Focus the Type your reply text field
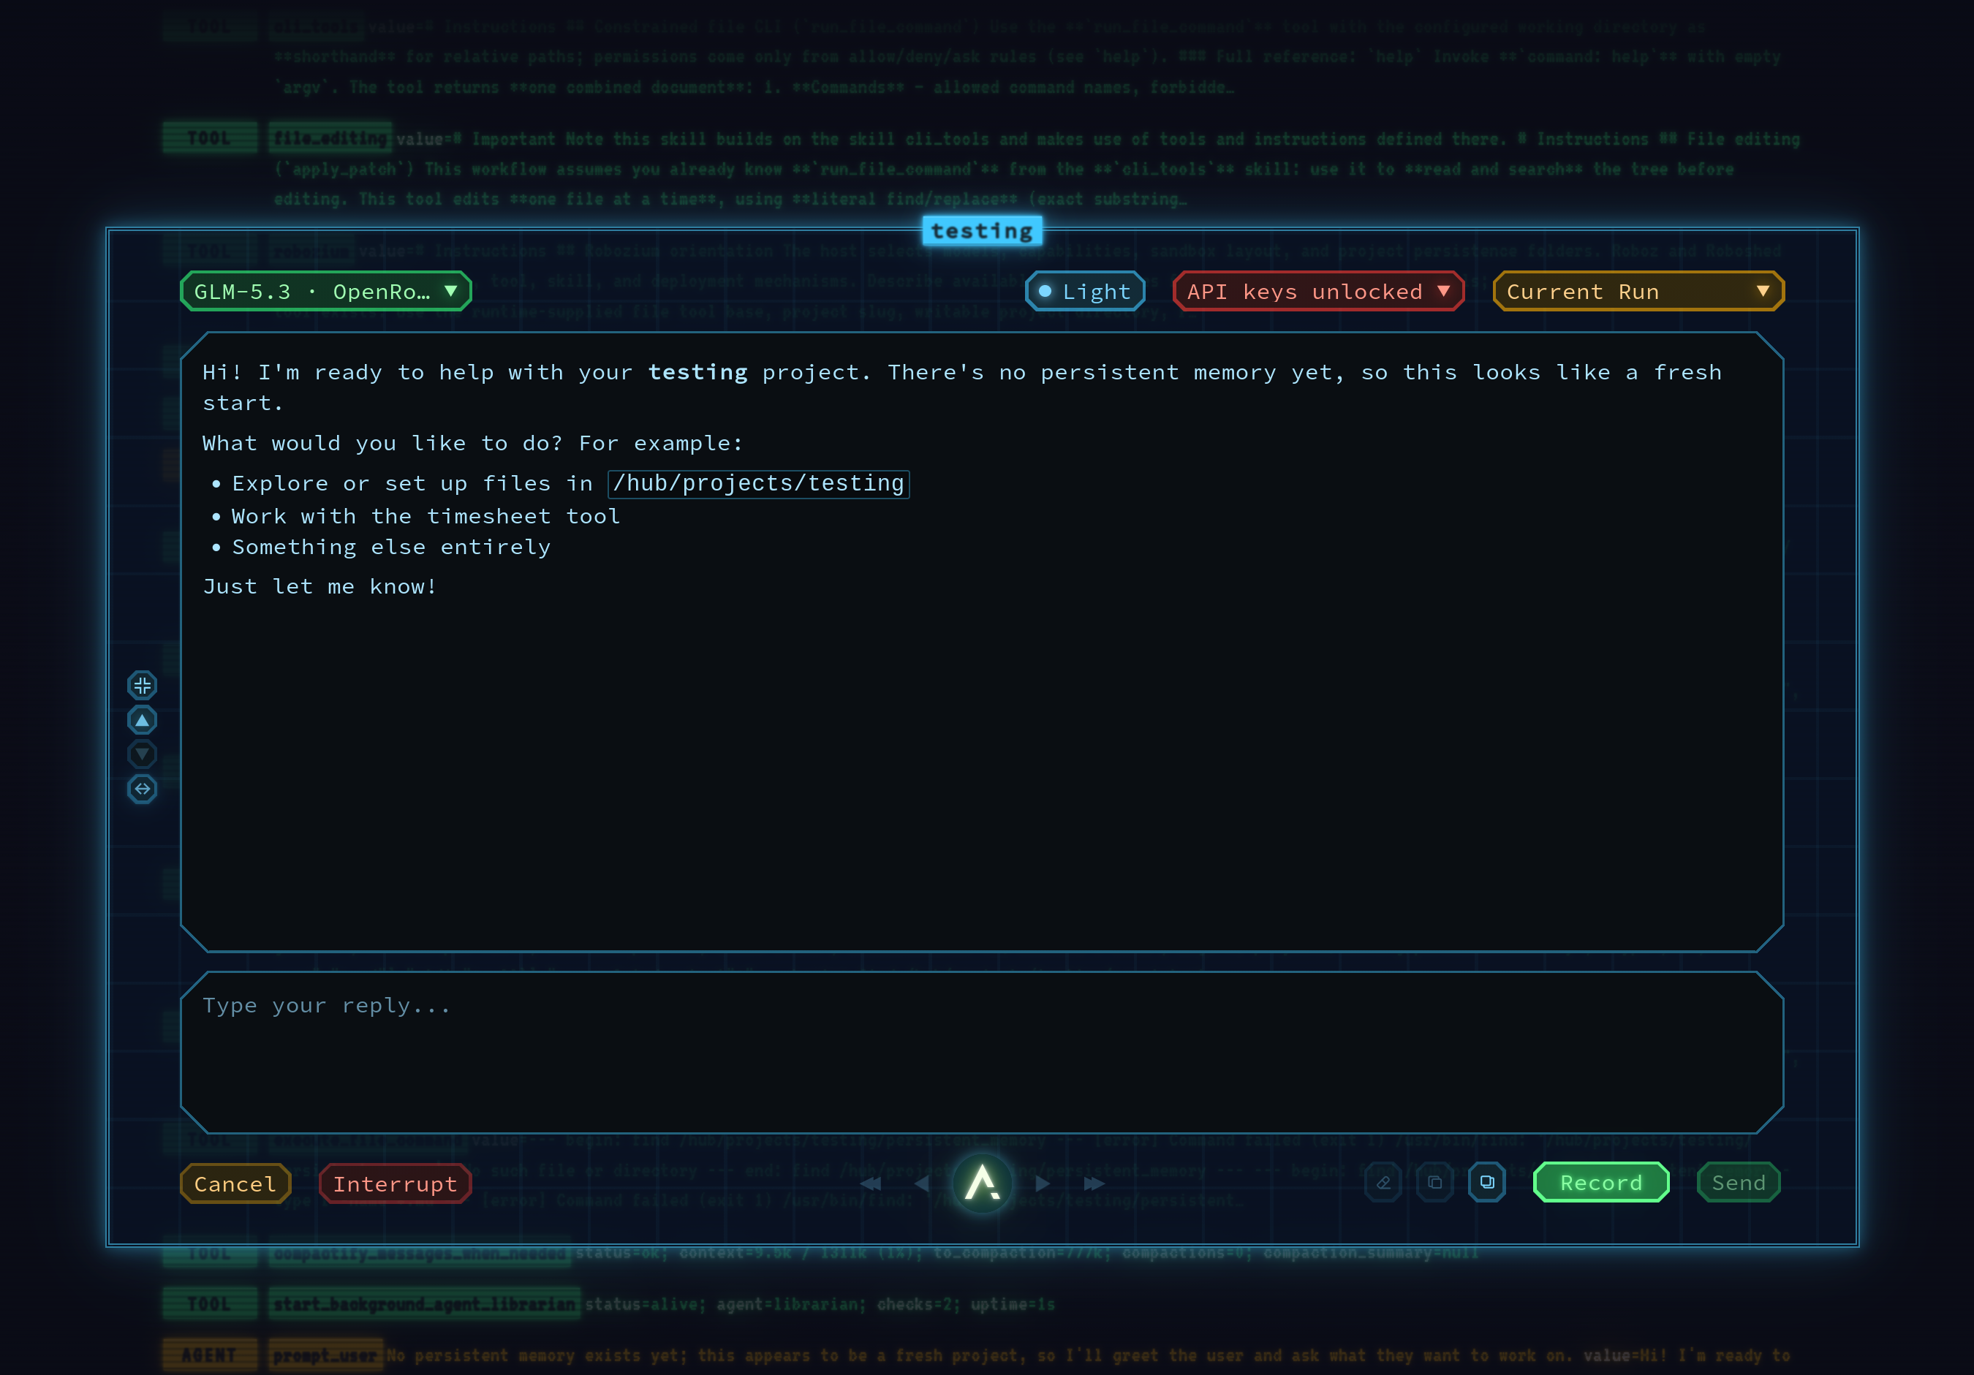This screenshot has height=1375, width=1974. (x=982, y=1053)
